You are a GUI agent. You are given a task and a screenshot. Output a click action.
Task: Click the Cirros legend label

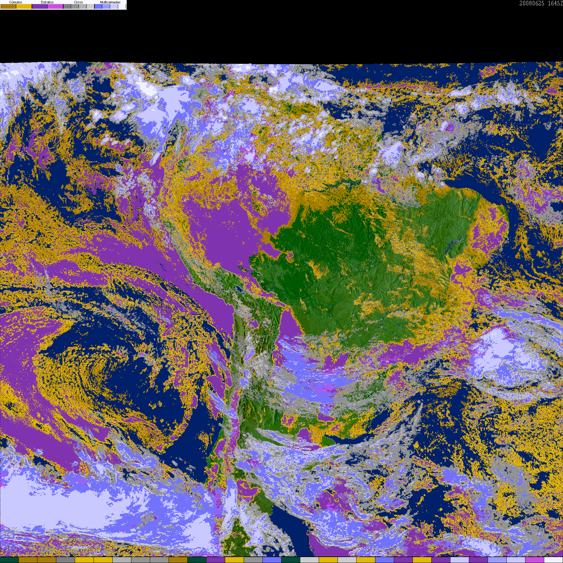click(x=79, y=2)
